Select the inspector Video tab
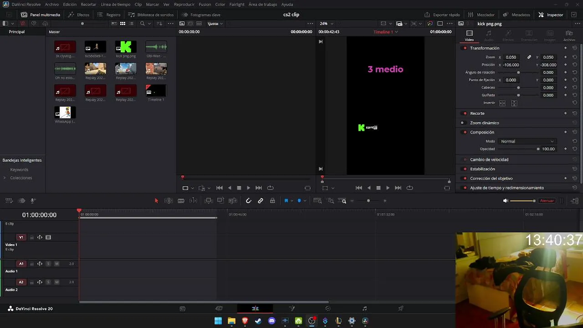 (469, 36)
